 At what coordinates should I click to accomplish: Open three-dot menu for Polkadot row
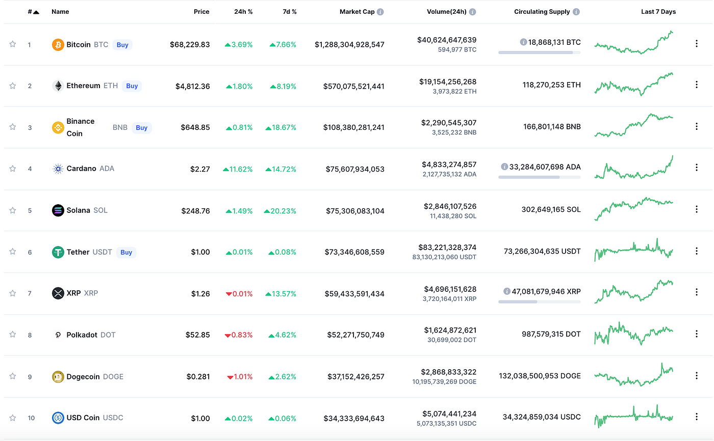tap(697, 334)
